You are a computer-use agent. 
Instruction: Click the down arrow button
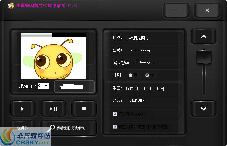203,109
